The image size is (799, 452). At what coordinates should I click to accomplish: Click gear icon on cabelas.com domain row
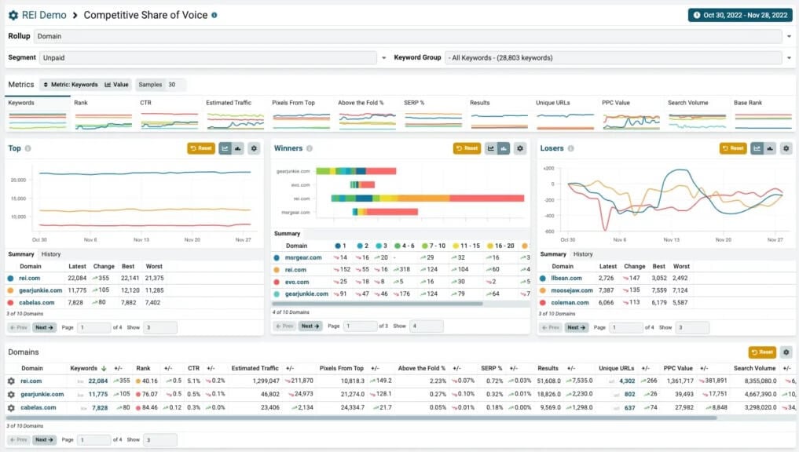click(11, 408)
